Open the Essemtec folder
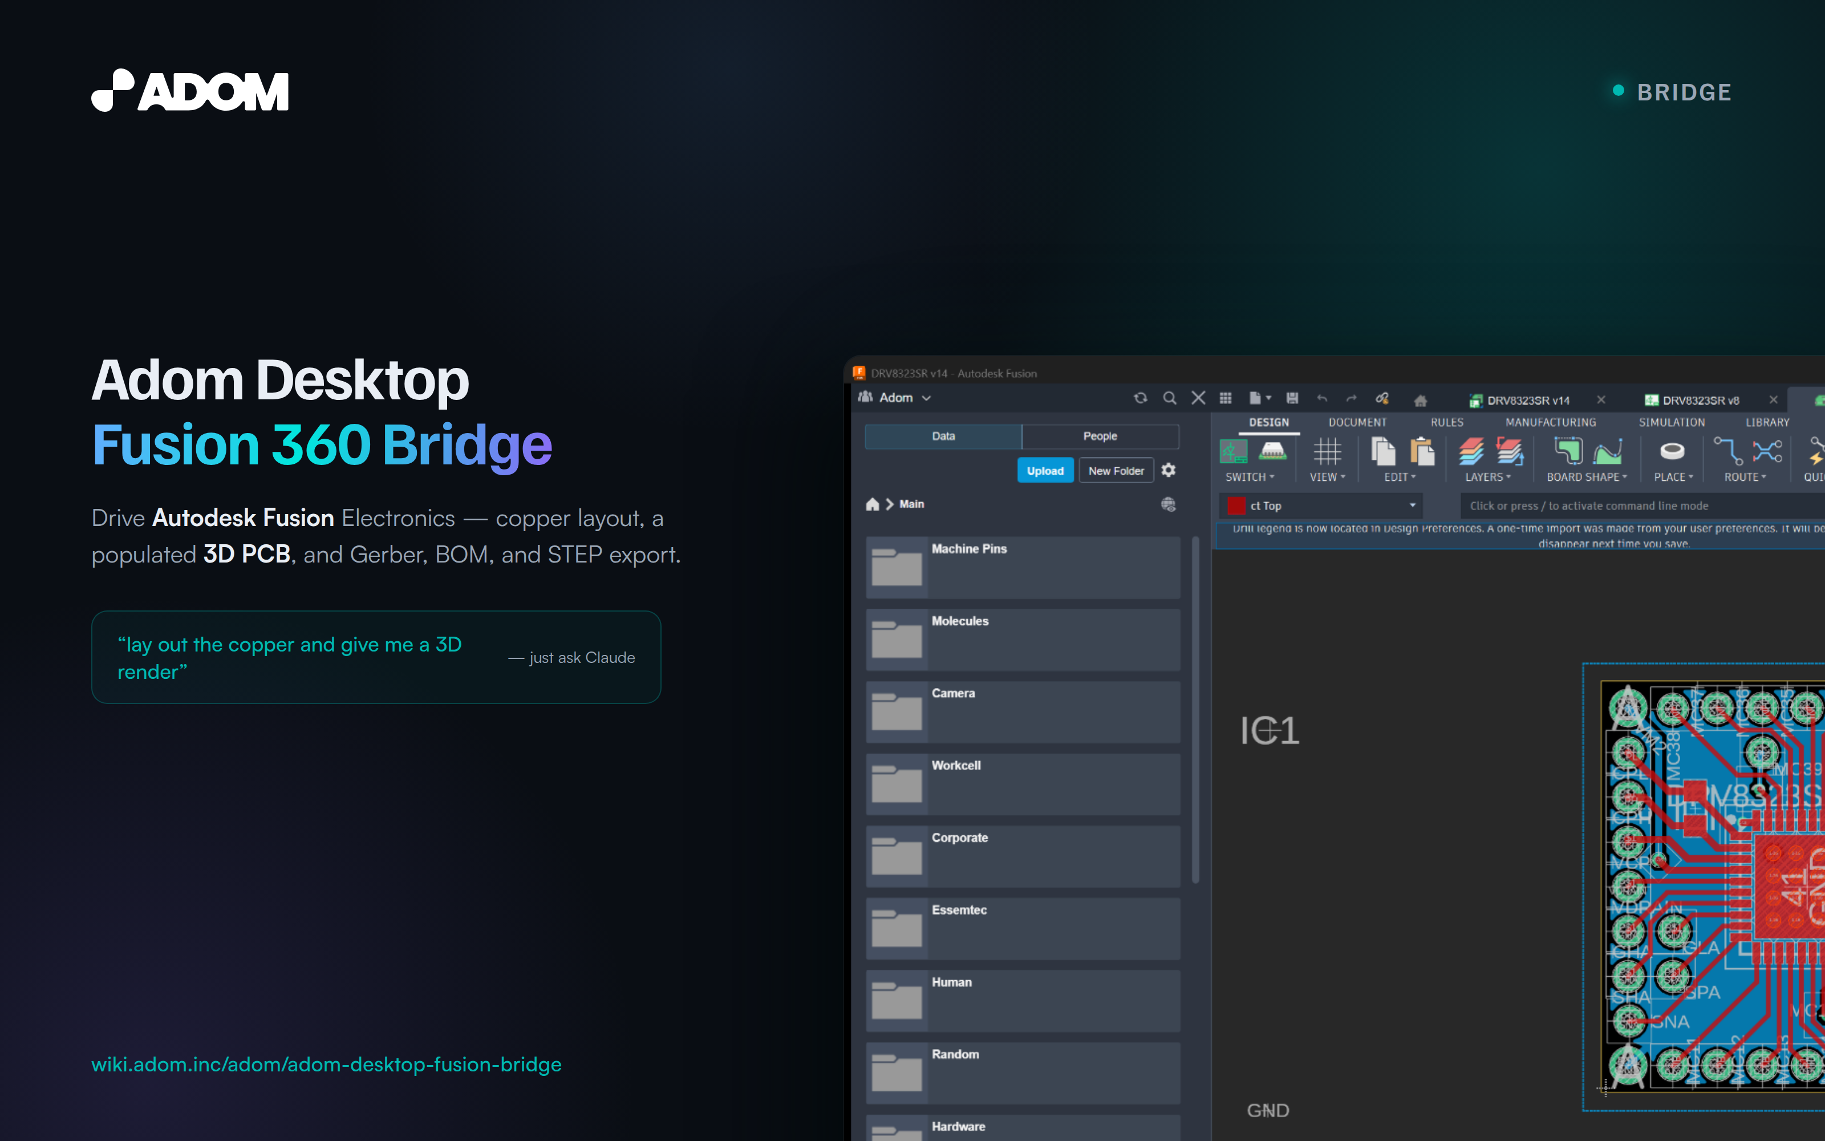Viewport: 1825px width, 1141px height. [x=1023, y=929]
